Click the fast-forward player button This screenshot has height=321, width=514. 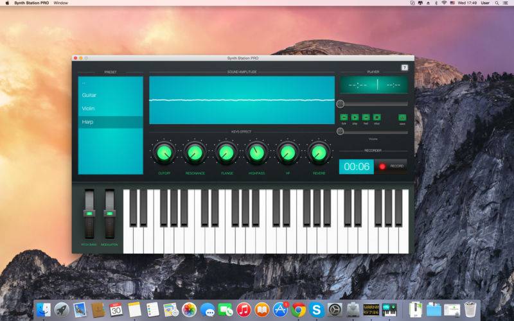(366, 117)
